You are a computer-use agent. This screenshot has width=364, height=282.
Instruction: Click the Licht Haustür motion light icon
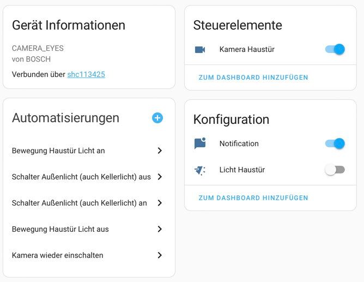coord(200,170)
